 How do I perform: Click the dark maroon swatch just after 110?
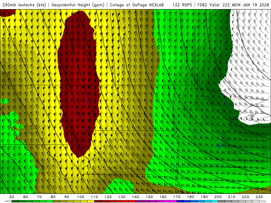98,201
